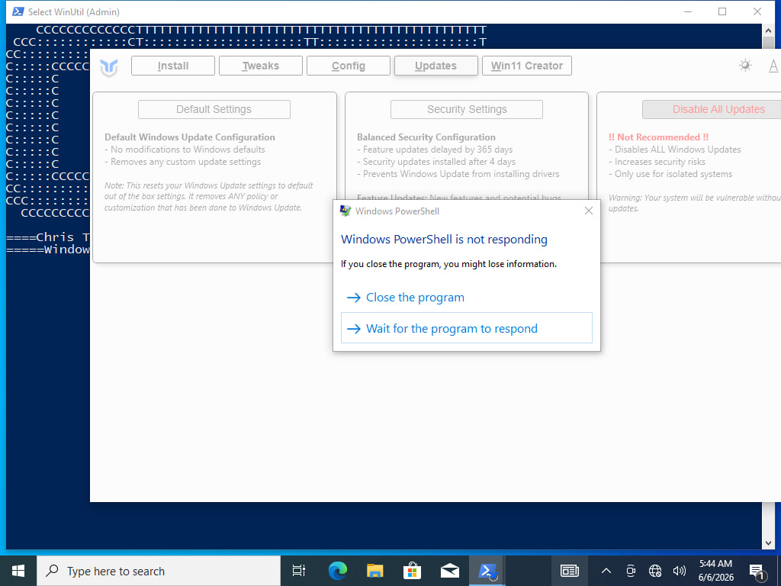Switch to the Tweaks tab
781x586 pixels.
click(x=261, y=66)
